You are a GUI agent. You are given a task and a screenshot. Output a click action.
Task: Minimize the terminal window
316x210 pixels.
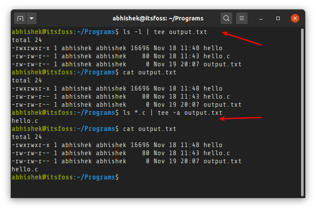tap(261, 19)
